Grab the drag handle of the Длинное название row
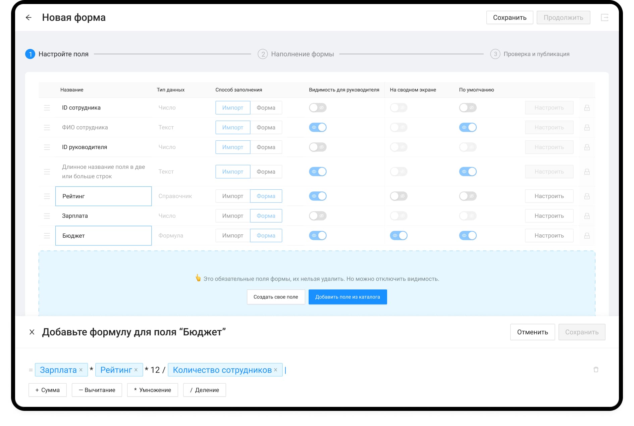The image size is (634, 426). tap(47, 172)
